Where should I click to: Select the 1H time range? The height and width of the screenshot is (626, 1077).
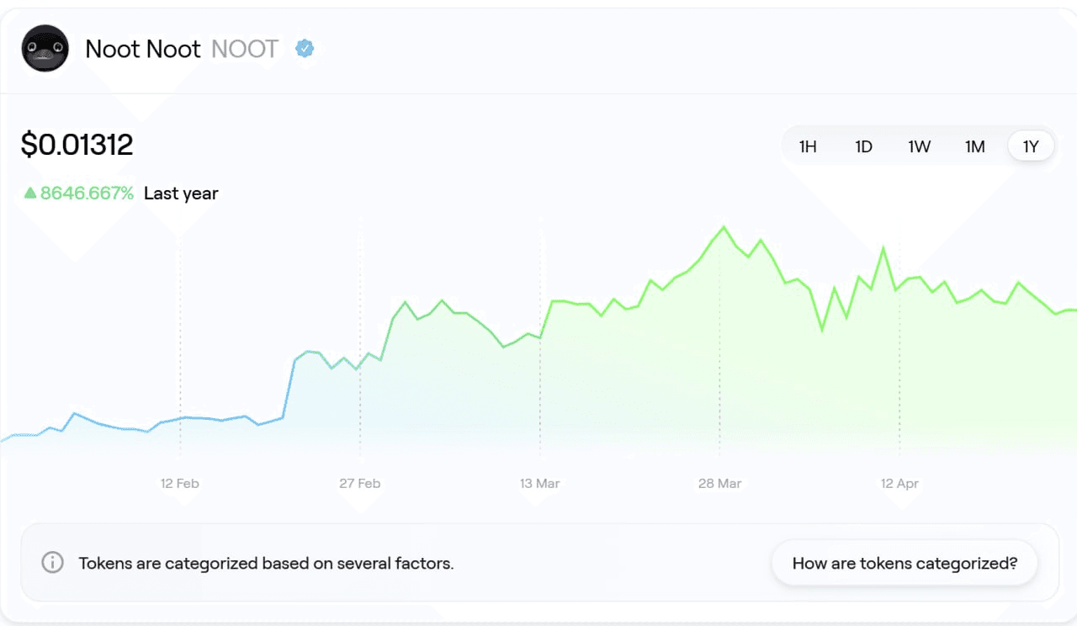(808, 147)
